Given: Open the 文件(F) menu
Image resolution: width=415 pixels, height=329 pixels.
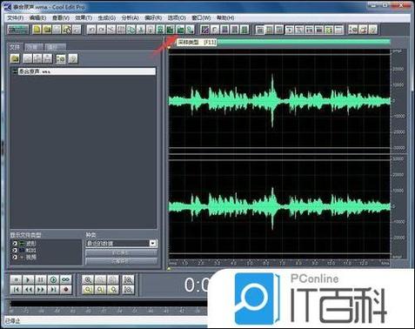Looking at the screenshot, I should click(15, 17).
